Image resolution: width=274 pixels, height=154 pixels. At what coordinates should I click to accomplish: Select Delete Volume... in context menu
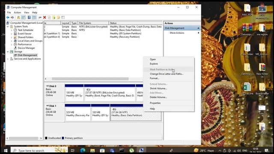(169, 97)
